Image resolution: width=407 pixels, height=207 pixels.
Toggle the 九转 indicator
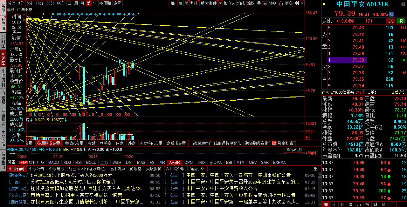(194, 3)
